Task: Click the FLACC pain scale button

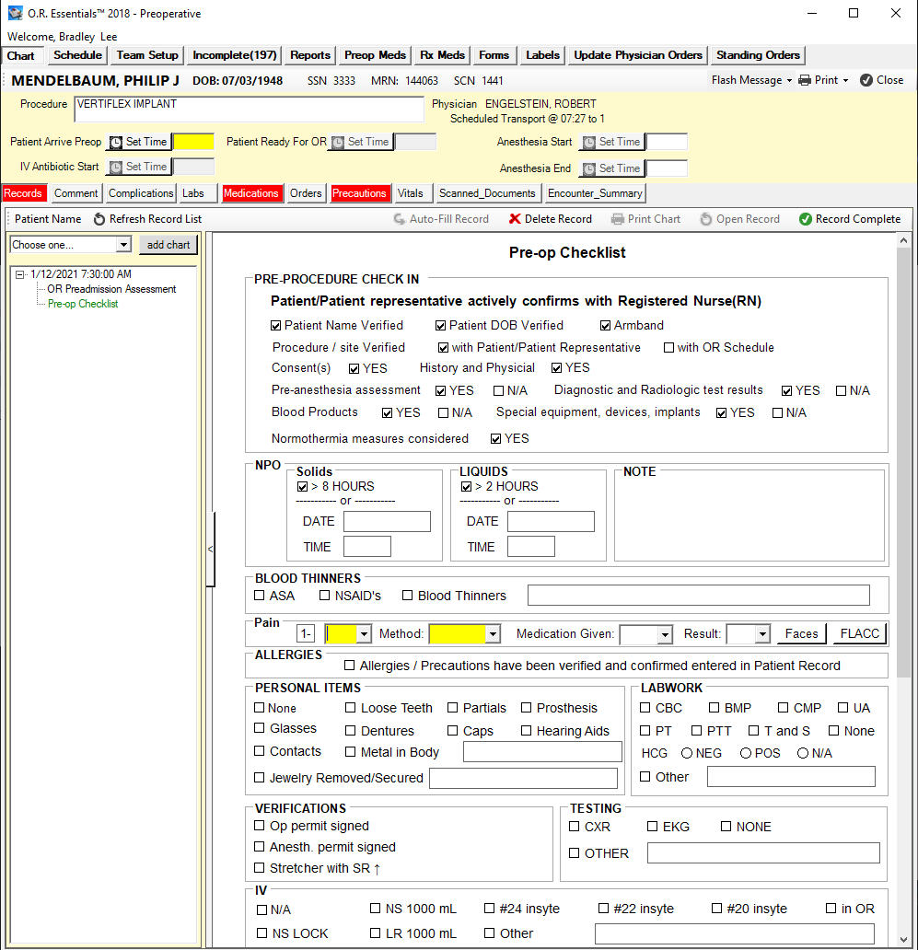Action: point(859,633)
